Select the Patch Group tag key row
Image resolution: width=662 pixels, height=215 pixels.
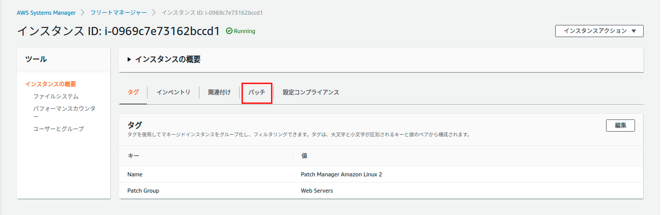click(x=143, y=191)
